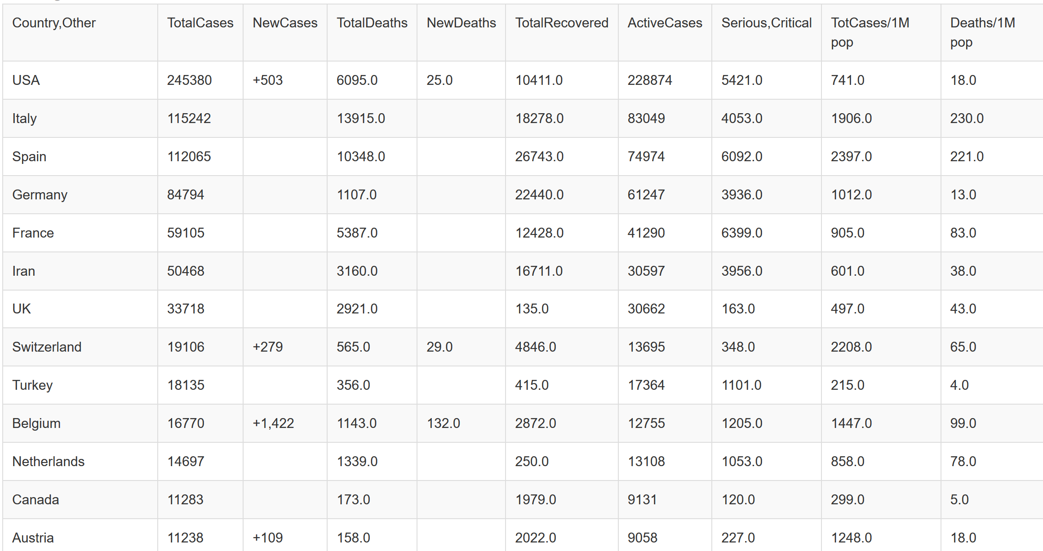Screen dimensions: 1043x551
Task: Select the USA country cell
Action: pyautogui.click(x=26, y=80)
